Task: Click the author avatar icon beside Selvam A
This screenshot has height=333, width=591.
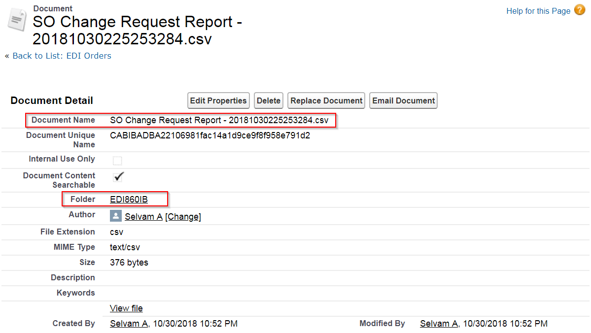Action: 116,216
